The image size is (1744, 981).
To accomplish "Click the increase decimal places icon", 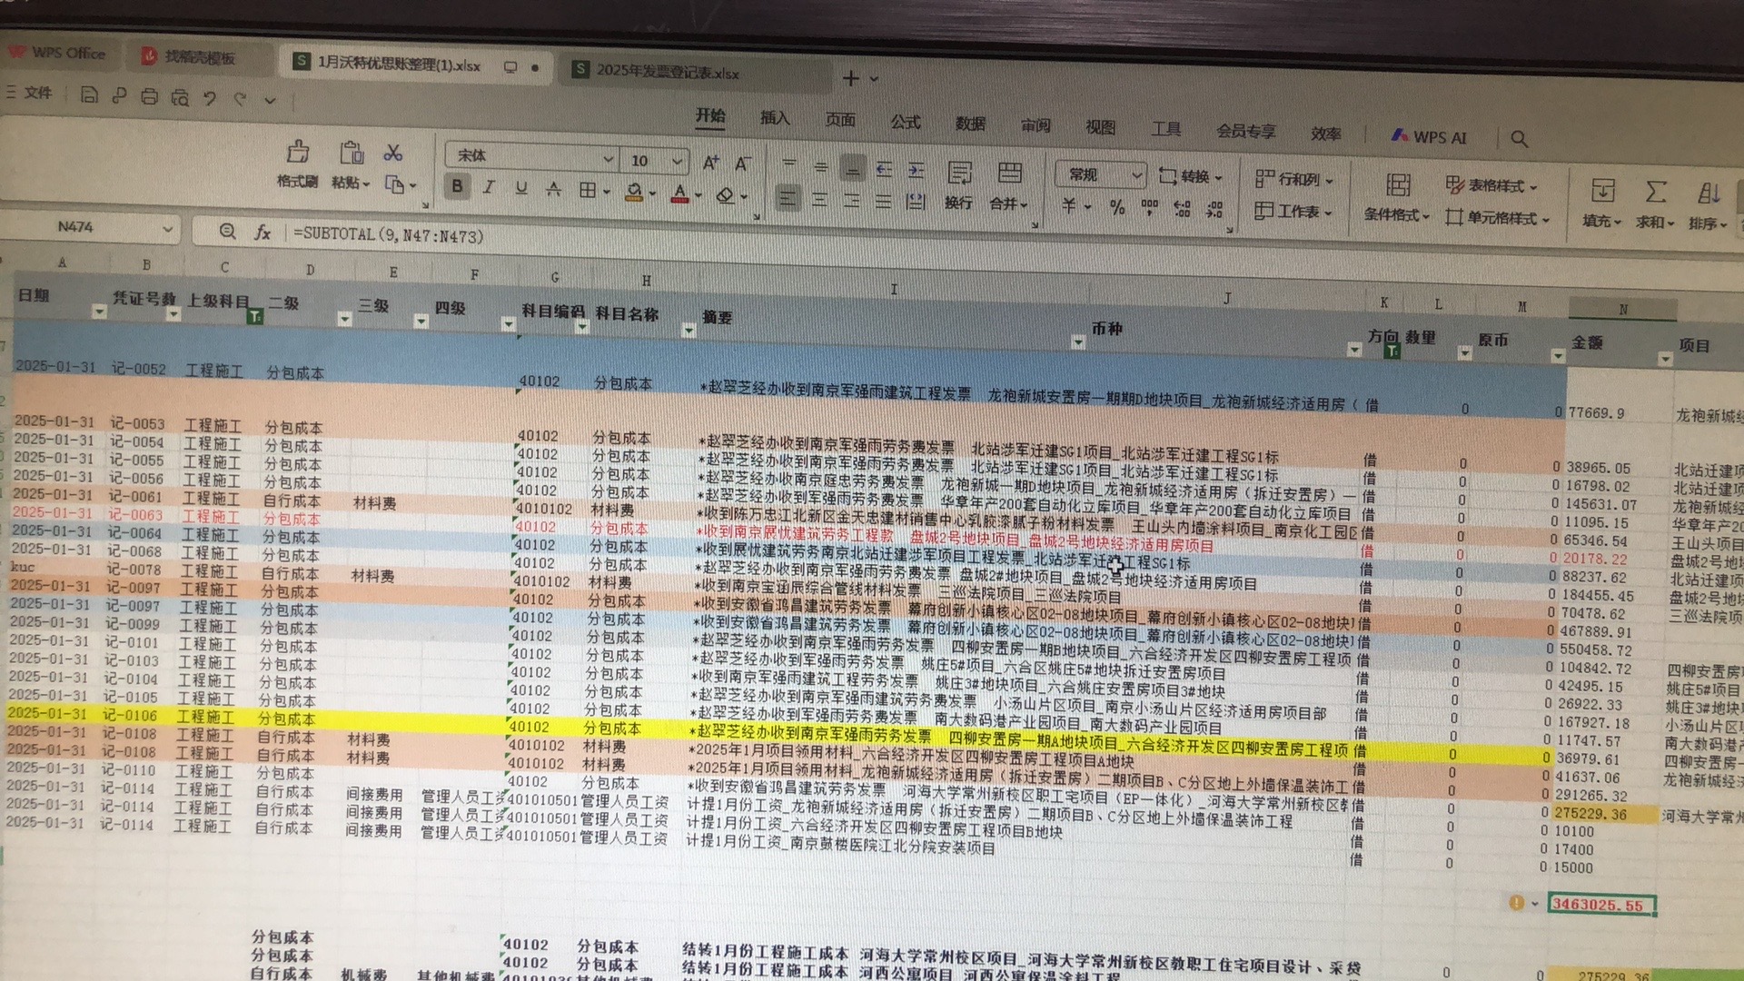I will (1182, 209).
